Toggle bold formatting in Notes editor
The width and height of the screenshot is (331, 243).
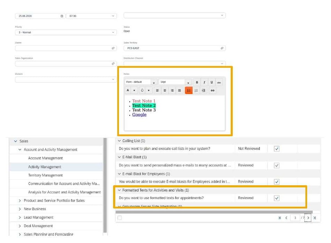pos(197,82)
